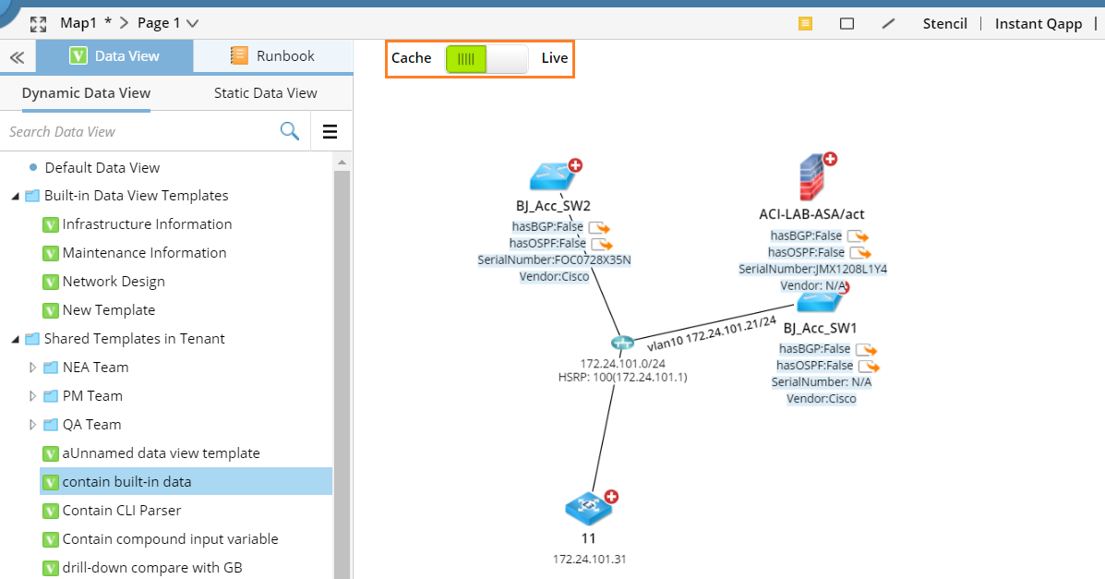Screen dimensions: 1105x579
Task: Click SerialNumber:FOC0728X35N label
Action: 554,260
